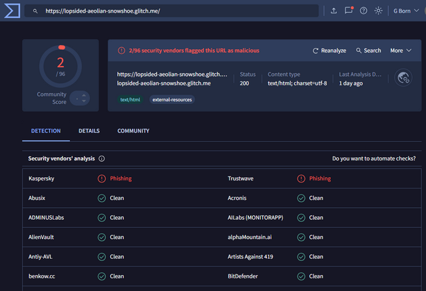Click the VirusTotal sigma logo
This screenshot has height=291, width=426.
(x=12, y=11)
